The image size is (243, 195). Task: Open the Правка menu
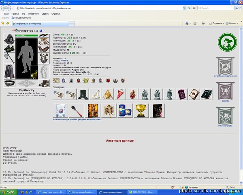coord(15,14)
